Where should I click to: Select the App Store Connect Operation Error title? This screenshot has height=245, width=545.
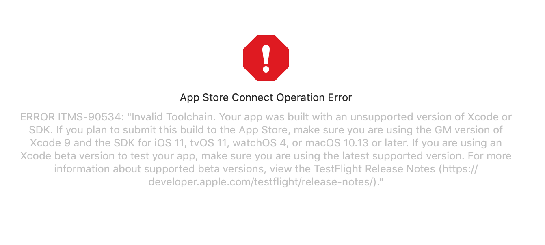[x=266, y=98]
